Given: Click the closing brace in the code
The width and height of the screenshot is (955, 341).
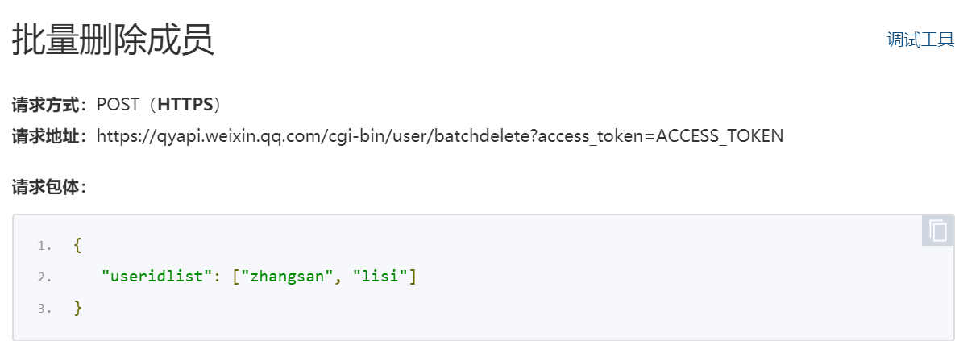Looking at the screenshot, I should (x=77, y=307).
